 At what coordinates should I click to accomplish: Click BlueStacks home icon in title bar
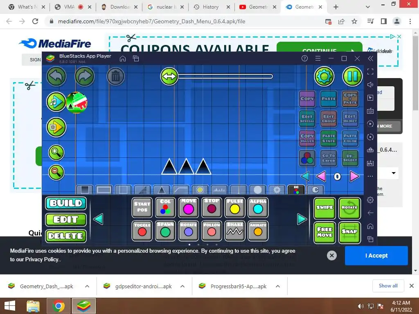[x=123, y=58]
